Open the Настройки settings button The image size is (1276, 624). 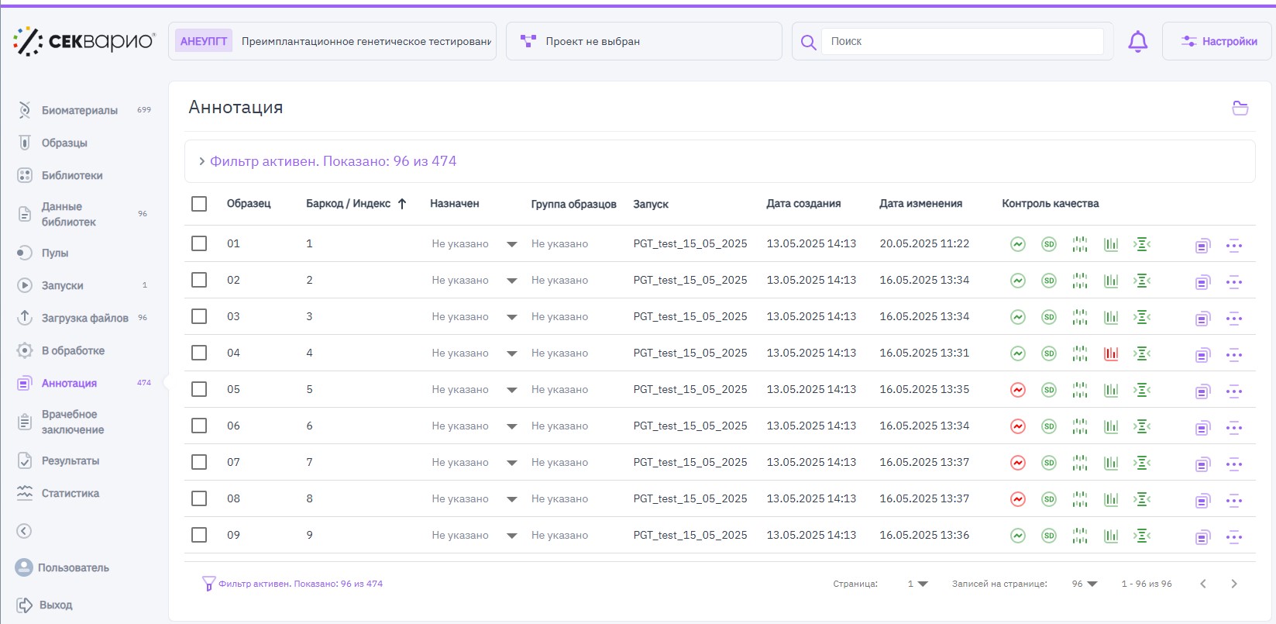[1218, 42]
